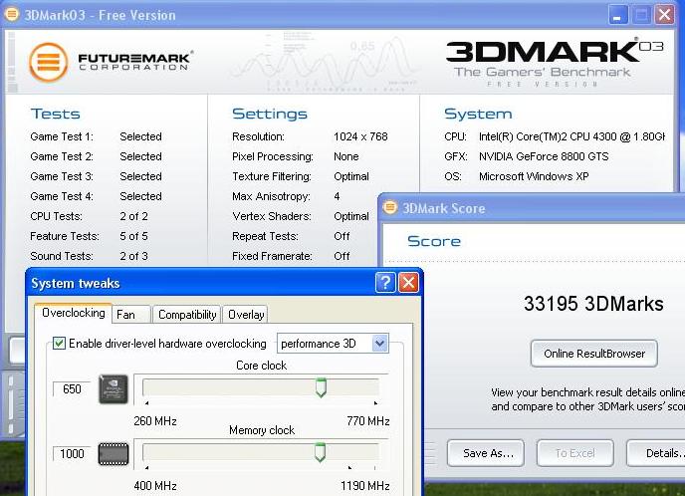Click the 3DMark03 title bar icon
The image size is (685, 496).
point(12,14)
